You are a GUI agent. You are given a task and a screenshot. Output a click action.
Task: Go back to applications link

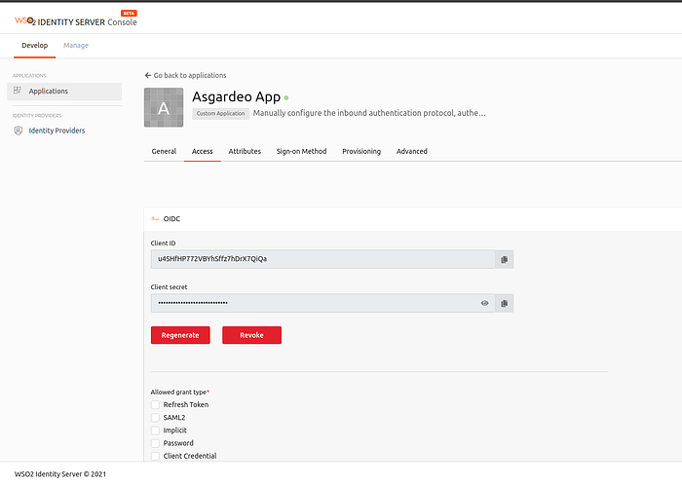coord(185,75)
